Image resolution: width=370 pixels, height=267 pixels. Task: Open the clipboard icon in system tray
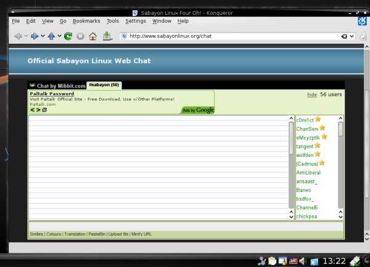[272, 261]
